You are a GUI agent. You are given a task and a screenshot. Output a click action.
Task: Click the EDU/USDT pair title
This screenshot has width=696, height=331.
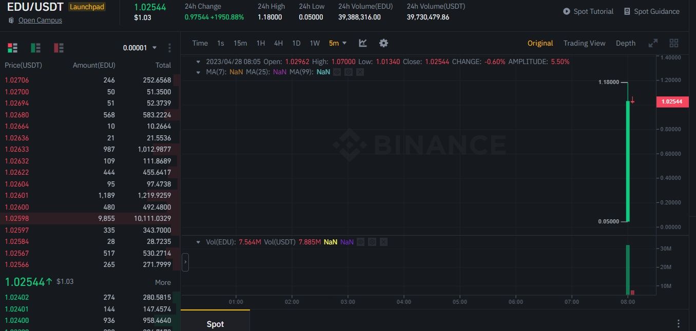(35, 7)
